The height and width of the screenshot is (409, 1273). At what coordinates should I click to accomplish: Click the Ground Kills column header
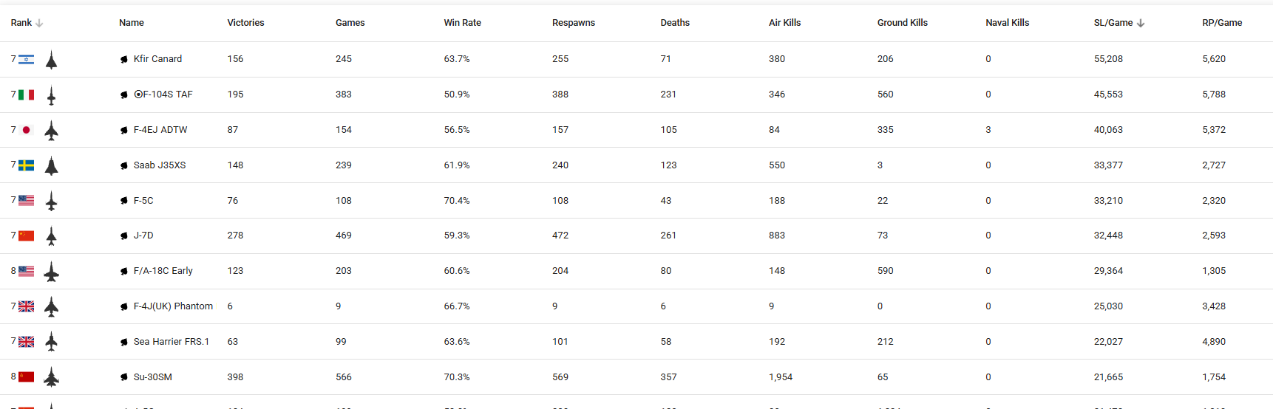(902, 23)
